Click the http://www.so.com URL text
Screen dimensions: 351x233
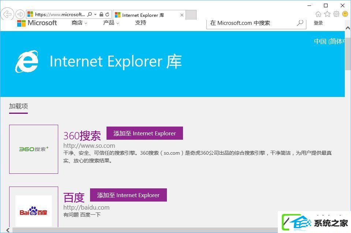[89, 146]
